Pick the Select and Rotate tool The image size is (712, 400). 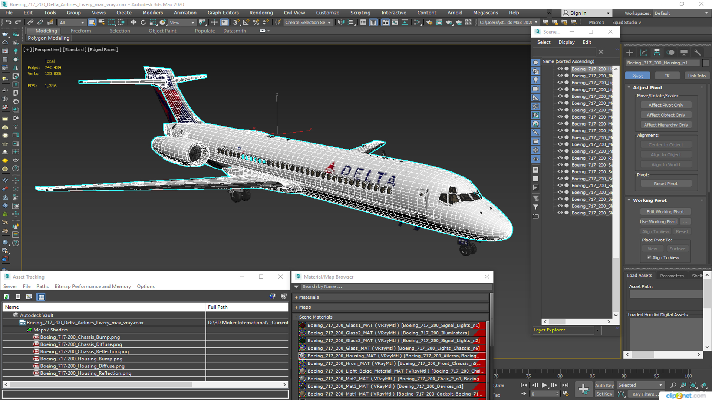[x=143, y=22]
